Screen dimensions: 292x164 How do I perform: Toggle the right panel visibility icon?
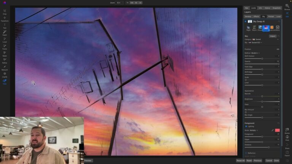tap(287, 161)
